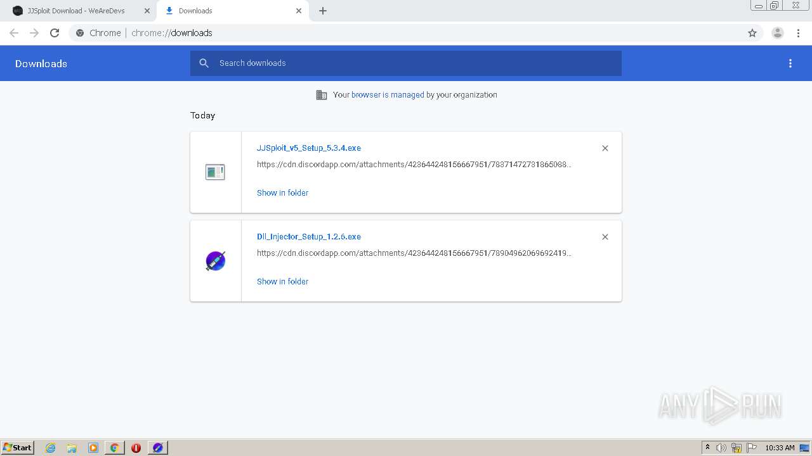Open the JJSploit_v5_Setup_5.3.4.exe file link
The height and width of the screenshot is (456, 812).
coord(309,148)
